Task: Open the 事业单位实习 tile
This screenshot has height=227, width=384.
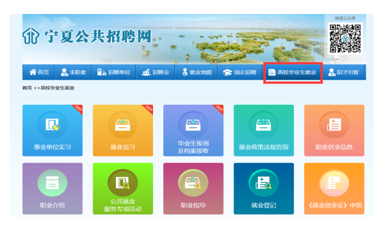Action: coord(52,130)
